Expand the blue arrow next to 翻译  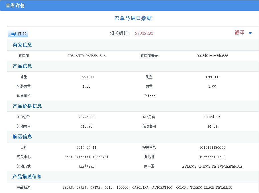pos(250,33)
